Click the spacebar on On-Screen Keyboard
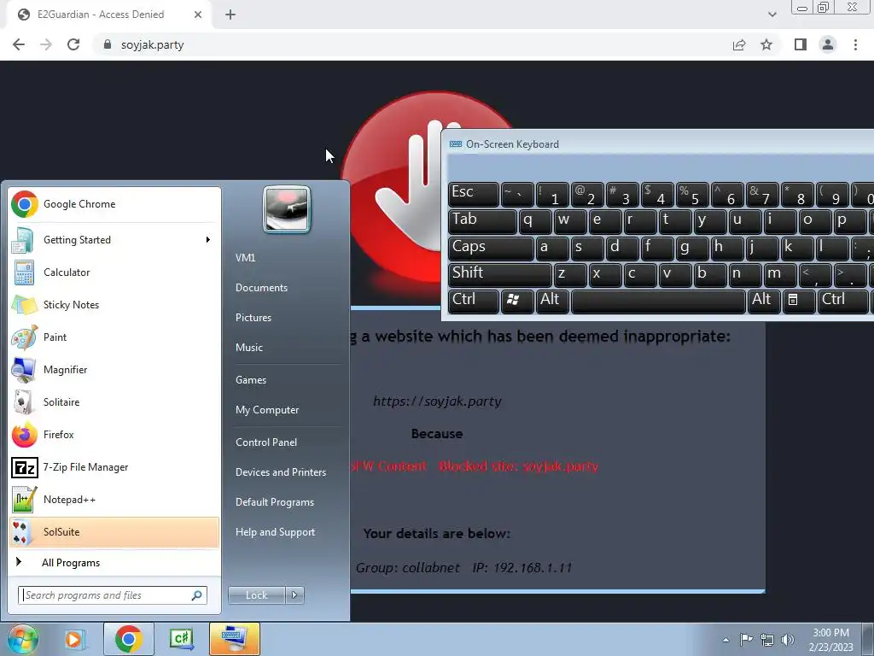This screenshot has width=874, height=656. 658,301
